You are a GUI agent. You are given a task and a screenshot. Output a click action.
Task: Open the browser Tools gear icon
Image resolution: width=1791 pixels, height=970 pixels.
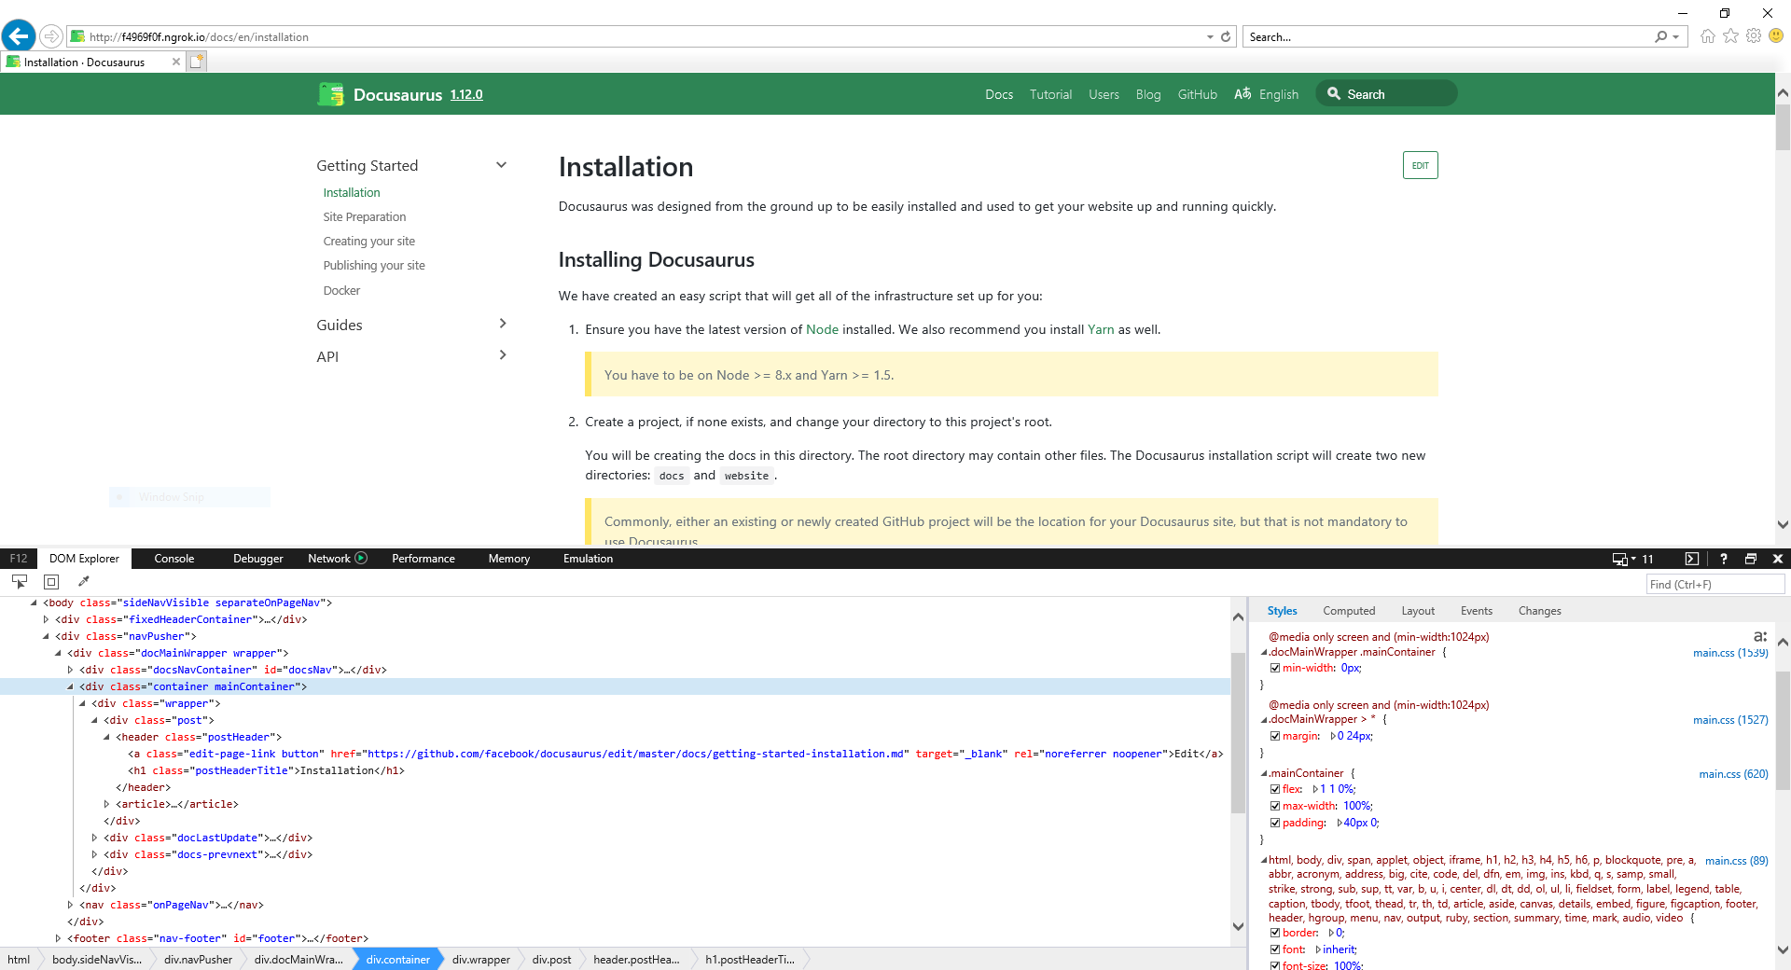pos(1754,36)
